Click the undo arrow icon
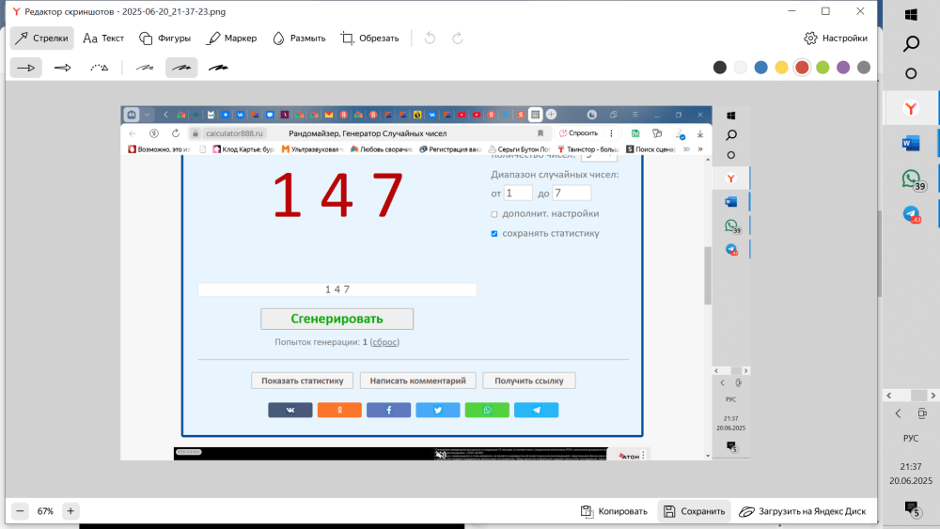The width and height of the screenshot is (940, 529). 430,39
